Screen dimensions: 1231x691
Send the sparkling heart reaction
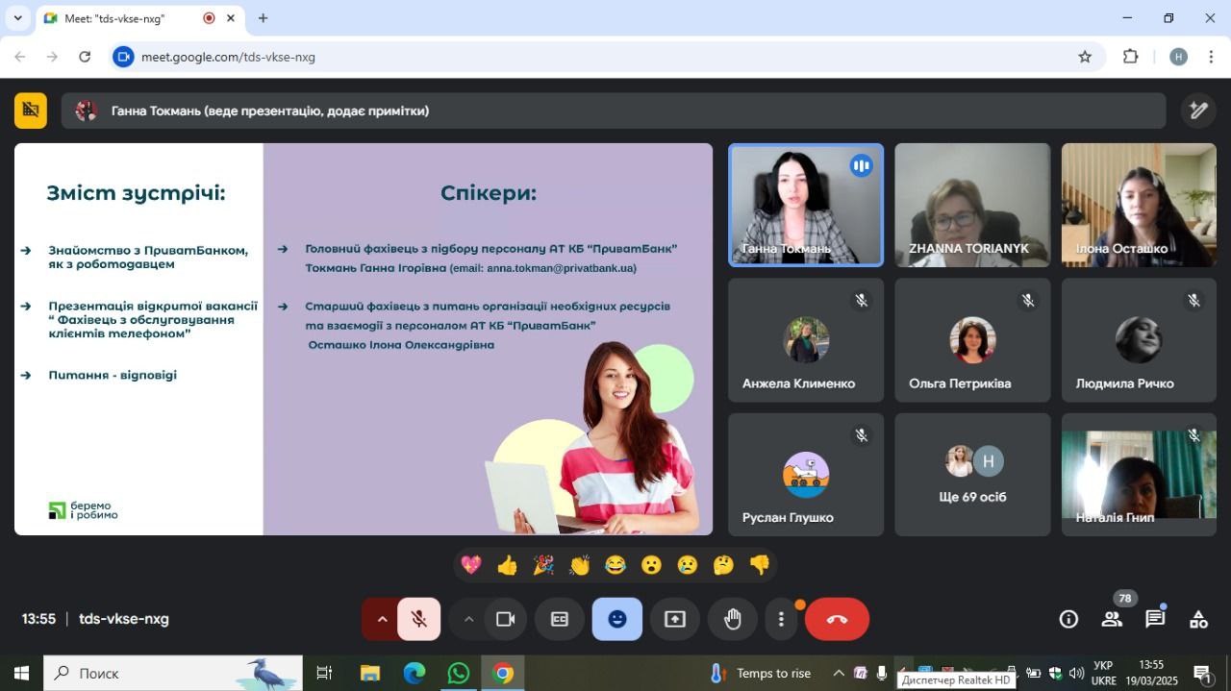(471, 565)
